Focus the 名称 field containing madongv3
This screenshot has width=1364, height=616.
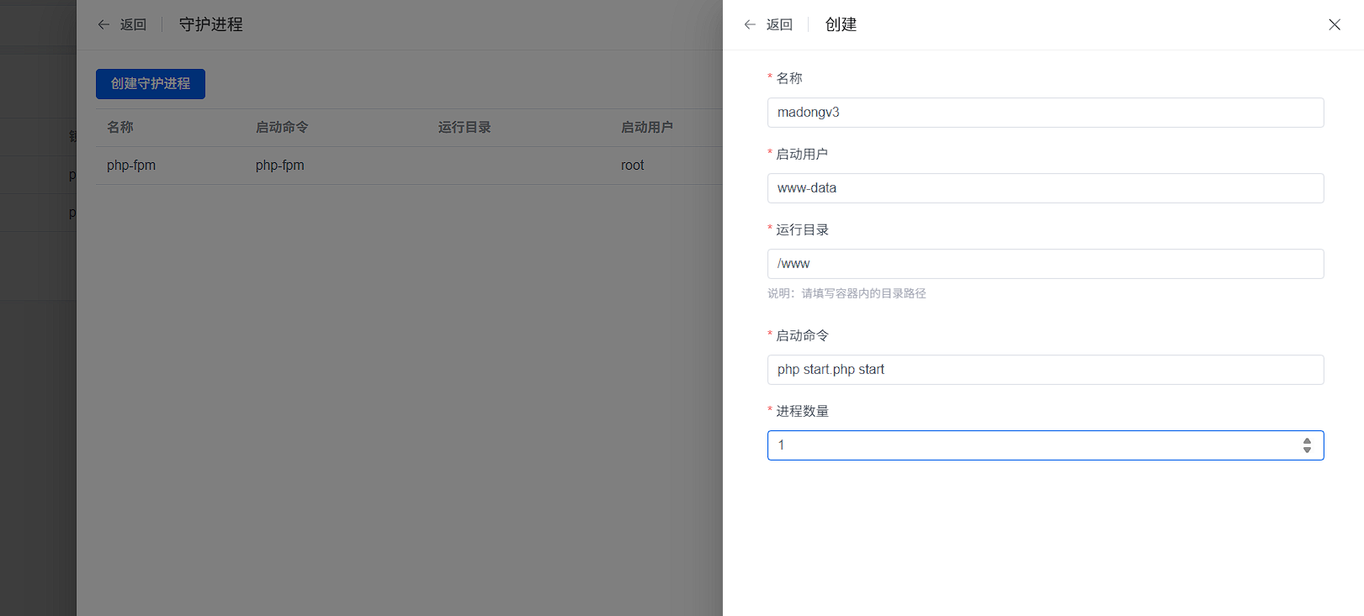(1044, 113)
